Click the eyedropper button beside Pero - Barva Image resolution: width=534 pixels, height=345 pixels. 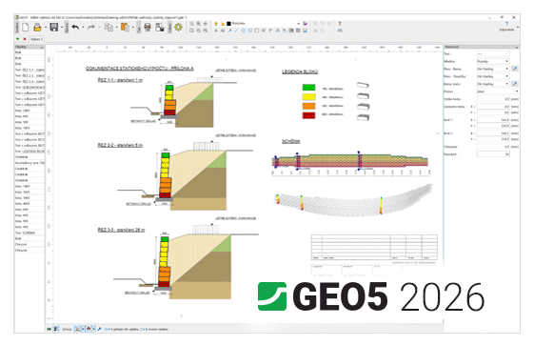coord(515,69)
